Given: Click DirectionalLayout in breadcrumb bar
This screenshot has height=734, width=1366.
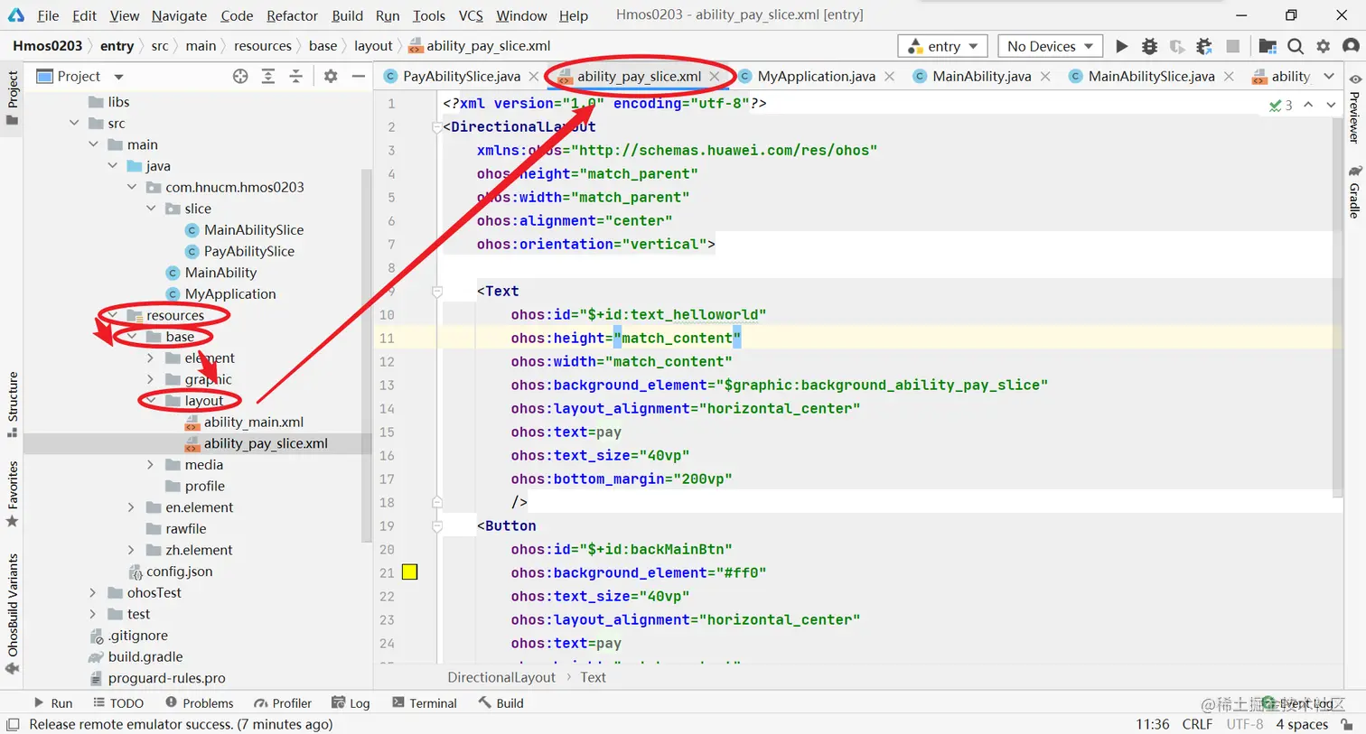Looking at the screenshot, I should pos(501,677).
